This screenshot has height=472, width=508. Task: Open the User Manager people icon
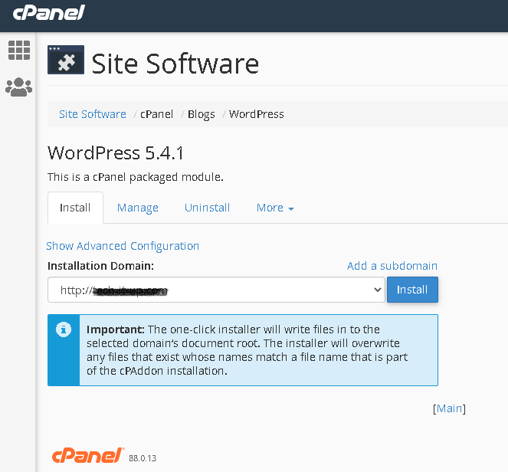[x=19, y=87]
